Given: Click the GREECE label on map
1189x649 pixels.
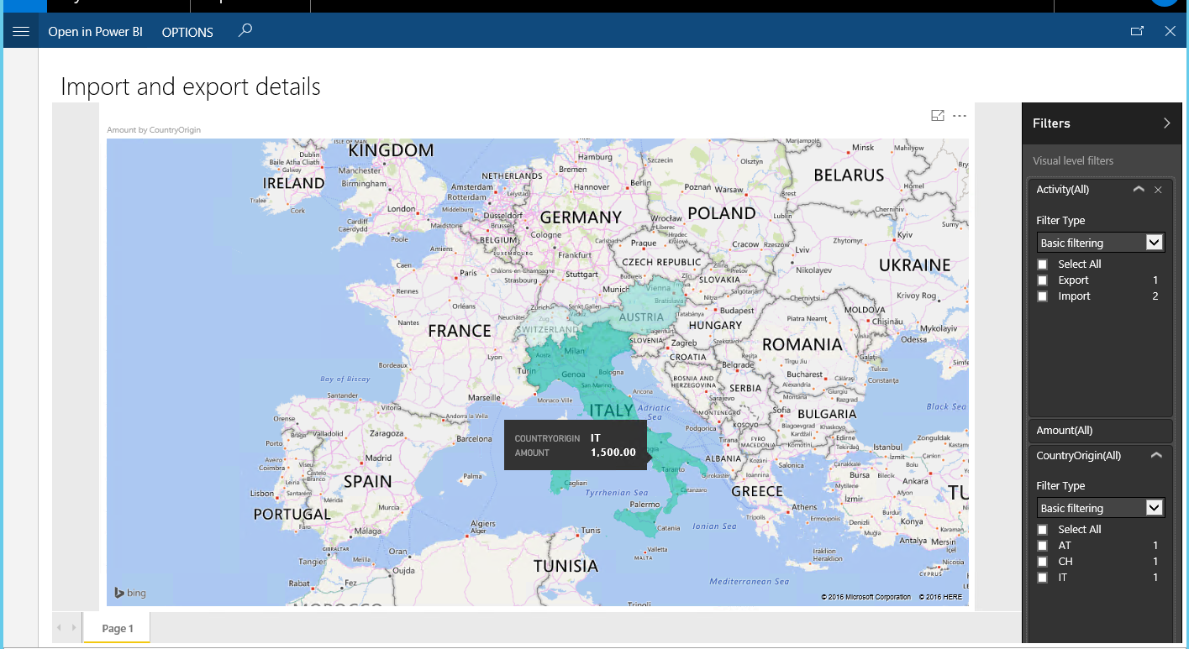Looking at the screenshot, I should [756, 491].
